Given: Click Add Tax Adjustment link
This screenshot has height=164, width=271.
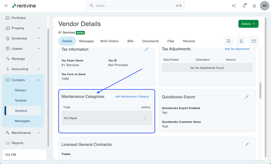Looking at the screenshot, I should click(x=237, y=49).
